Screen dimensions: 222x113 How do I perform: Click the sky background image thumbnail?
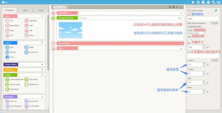click(70, 30)
